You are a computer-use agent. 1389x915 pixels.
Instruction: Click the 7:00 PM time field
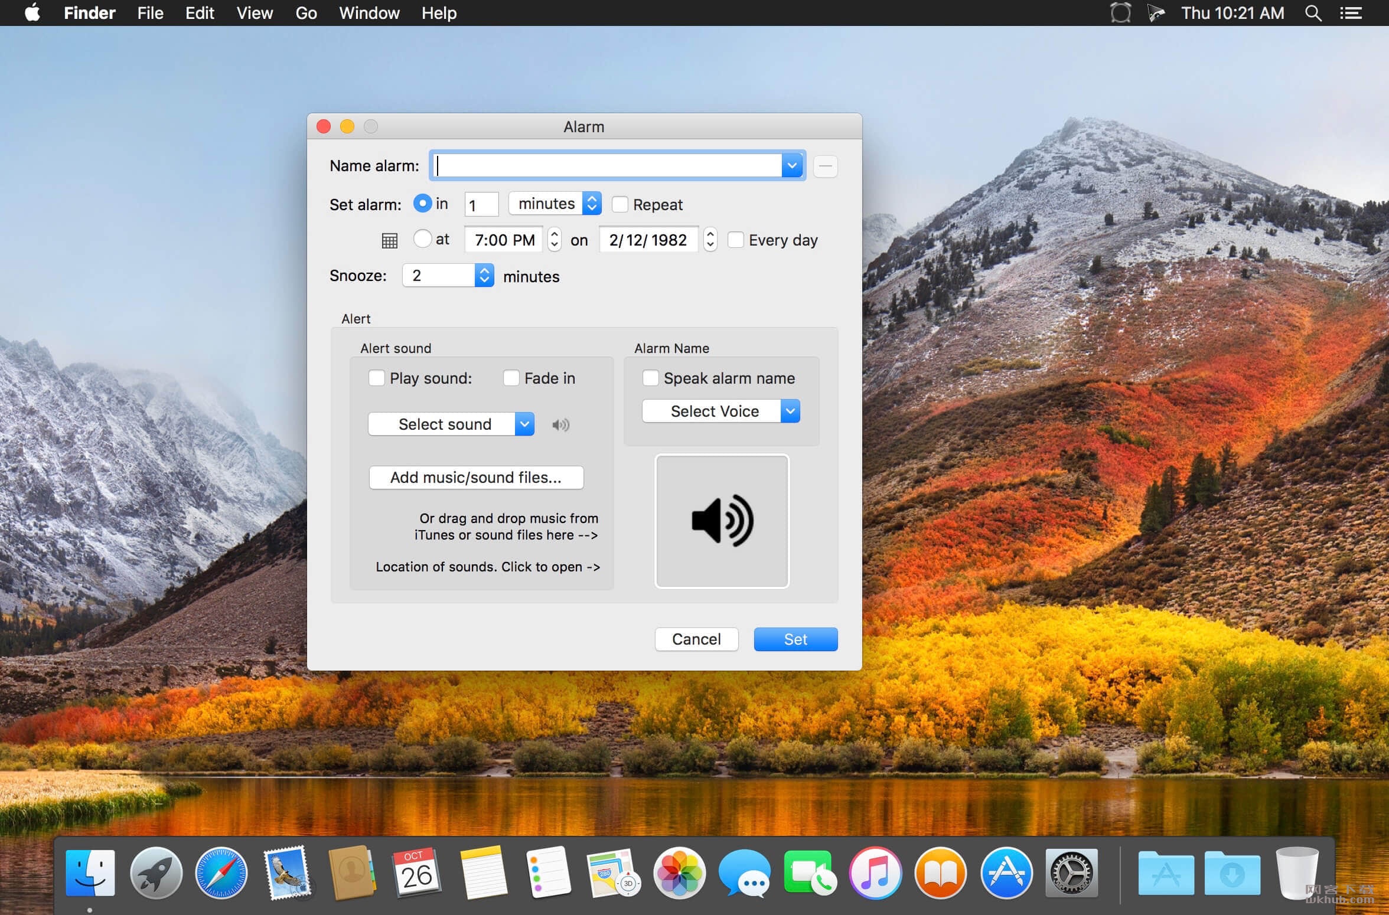(x=504, y=240)
